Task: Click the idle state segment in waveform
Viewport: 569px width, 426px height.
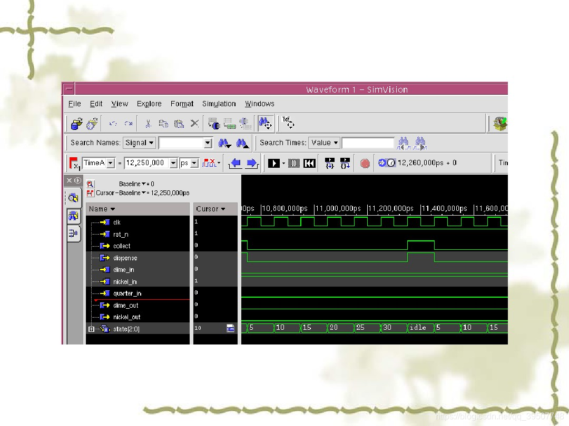Action: (x=420, y=328)
